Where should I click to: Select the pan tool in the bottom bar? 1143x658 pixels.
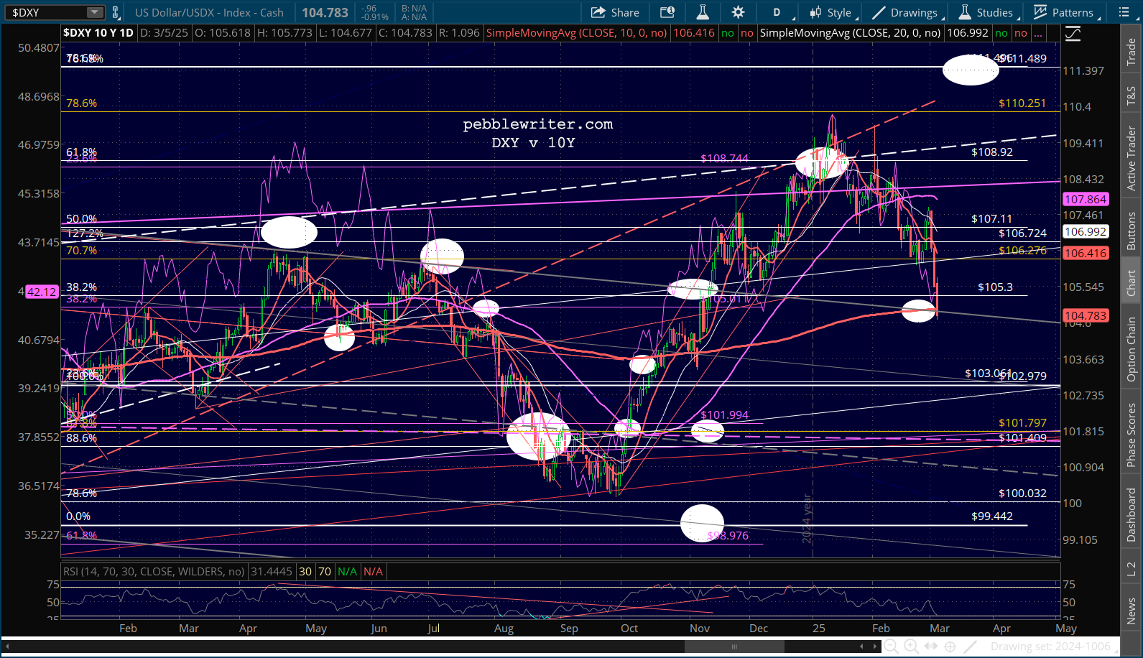coord(931,647)
